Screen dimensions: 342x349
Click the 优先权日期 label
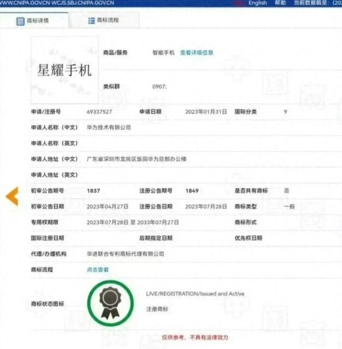click(248, 238)
